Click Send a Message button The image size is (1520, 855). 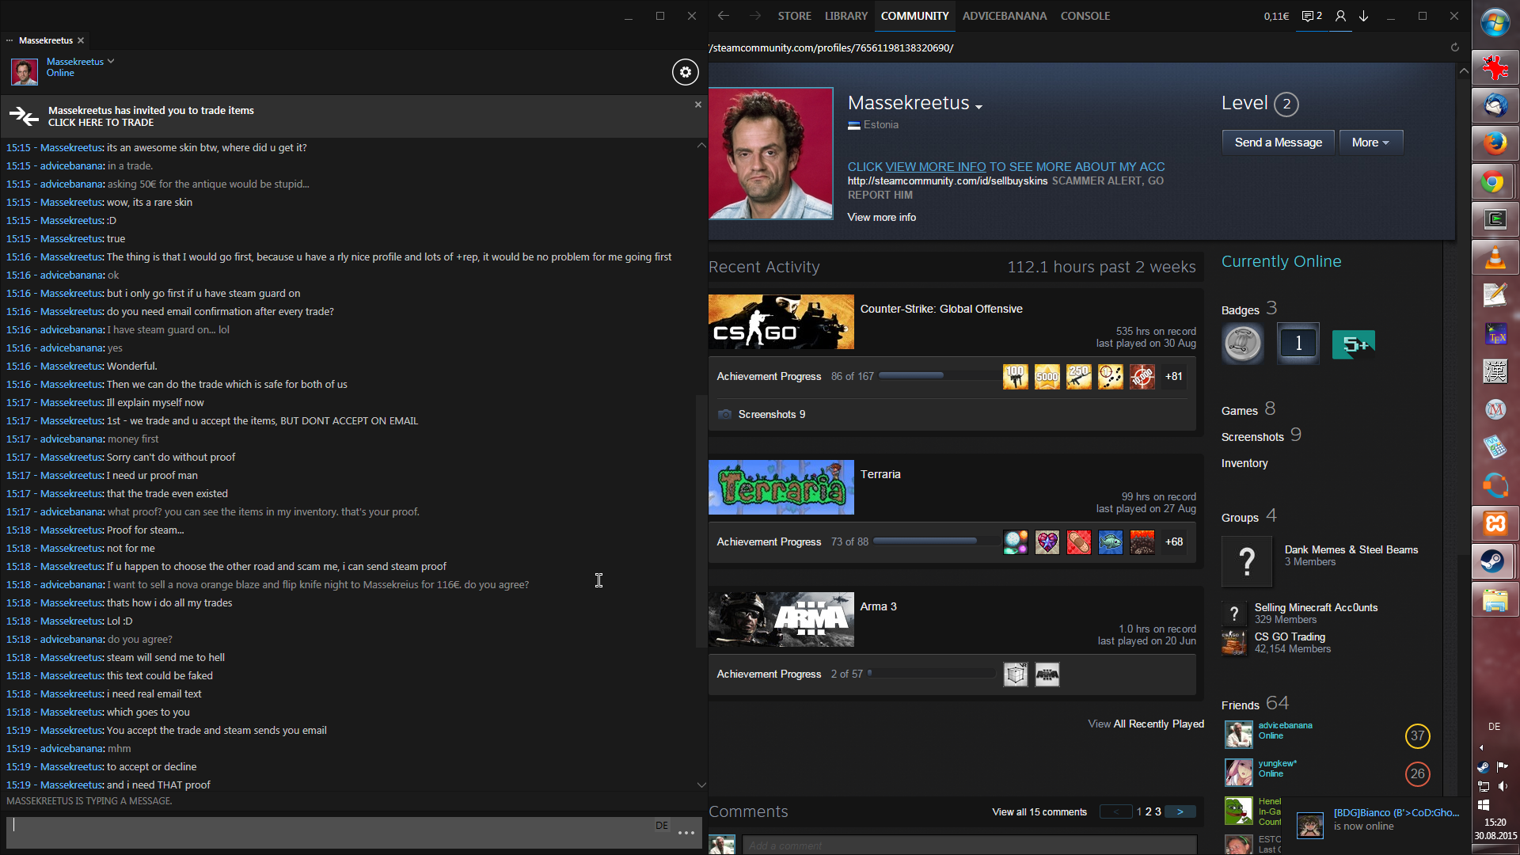coord(1278,142)
